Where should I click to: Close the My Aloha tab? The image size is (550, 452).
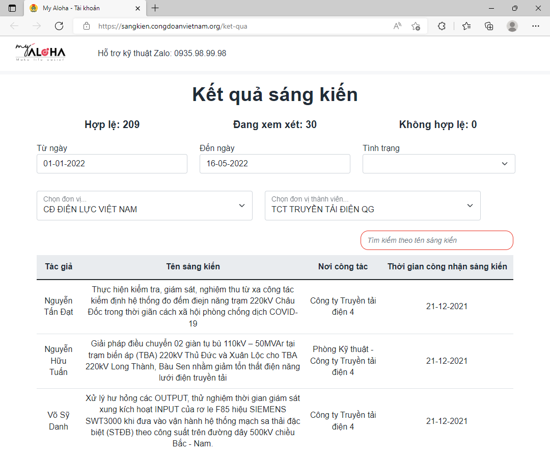click(x=138, y=8)
